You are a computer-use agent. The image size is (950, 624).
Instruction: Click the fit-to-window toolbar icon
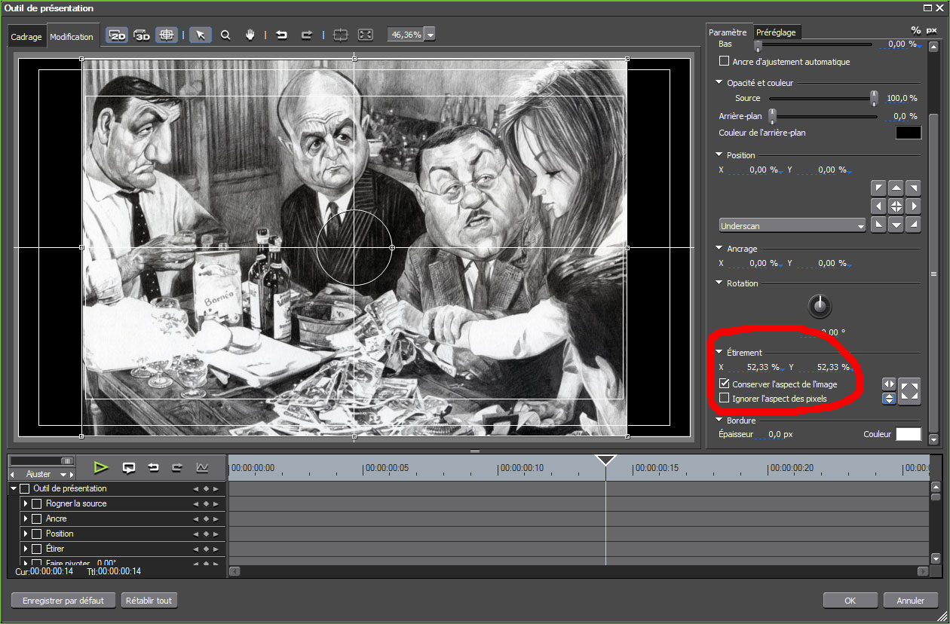(365, 35)
